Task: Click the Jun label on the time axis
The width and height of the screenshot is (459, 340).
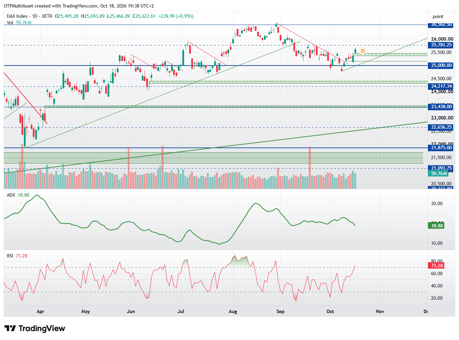Action: click(x=131, y=311)
